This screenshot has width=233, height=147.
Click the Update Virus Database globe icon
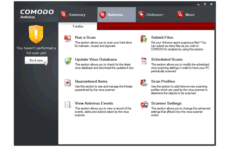point(68,61)
